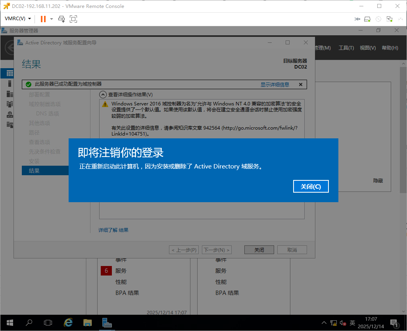The image size is (407, 331).
Task: Select the 先决条件检查 wizard step
Action: (x=45, y=151)
